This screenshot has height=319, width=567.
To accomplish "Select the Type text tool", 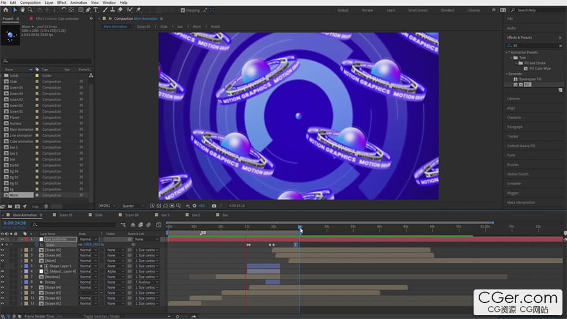I will click(96, 10).
